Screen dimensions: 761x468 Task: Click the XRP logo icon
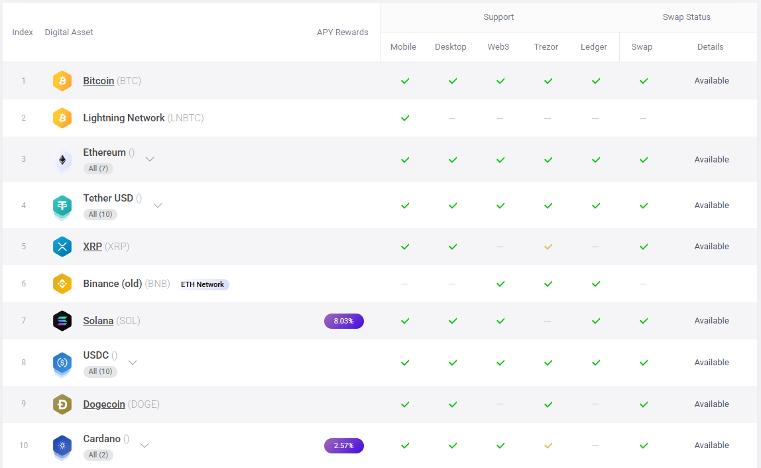pos(62,247)
